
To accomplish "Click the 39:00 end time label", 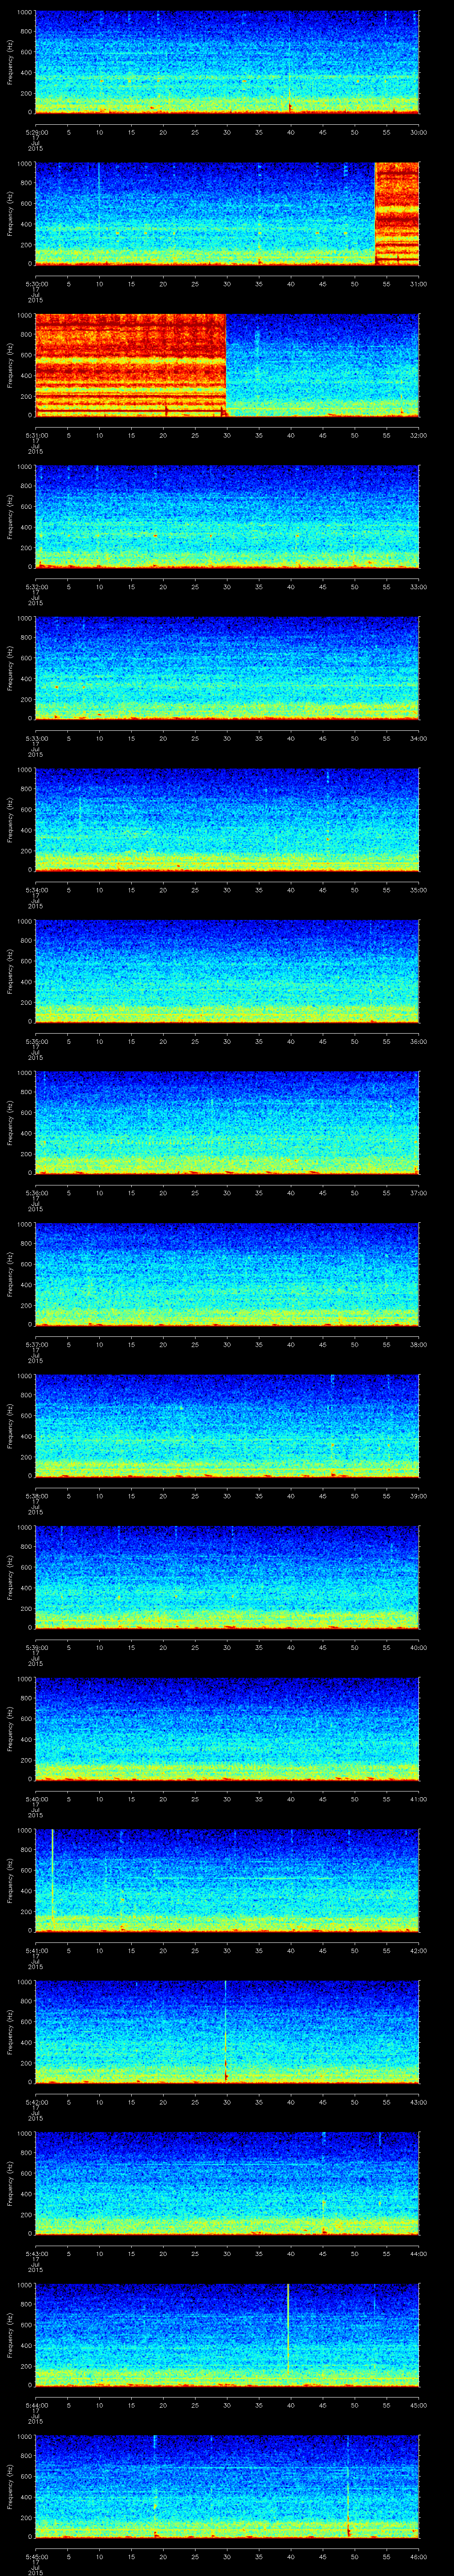I will [x=419, y=1496].
